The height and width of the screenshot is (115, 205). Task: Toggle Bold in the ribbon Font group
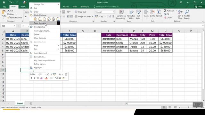coord(26,16)
